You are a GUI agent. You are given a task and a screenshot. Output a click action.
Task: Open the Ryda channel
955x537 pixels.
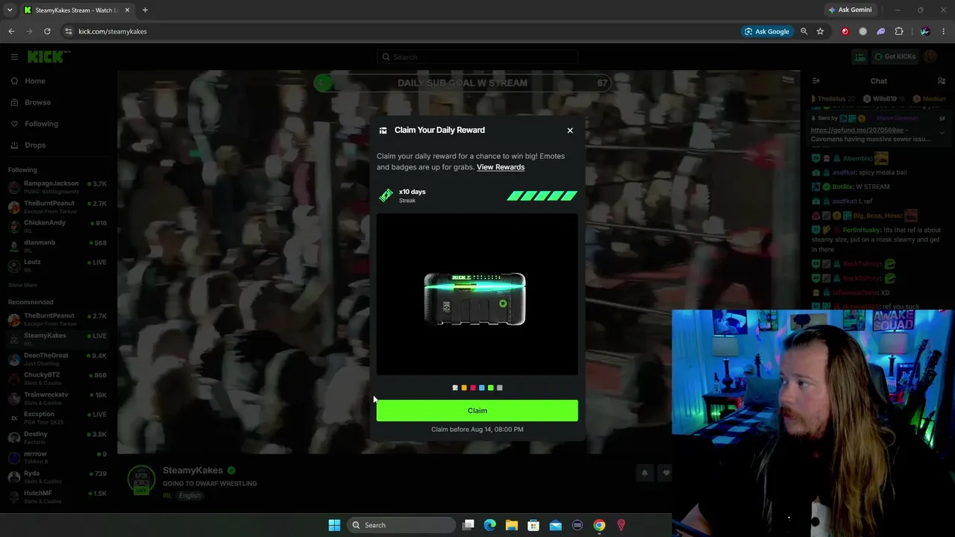coord(58,477)
